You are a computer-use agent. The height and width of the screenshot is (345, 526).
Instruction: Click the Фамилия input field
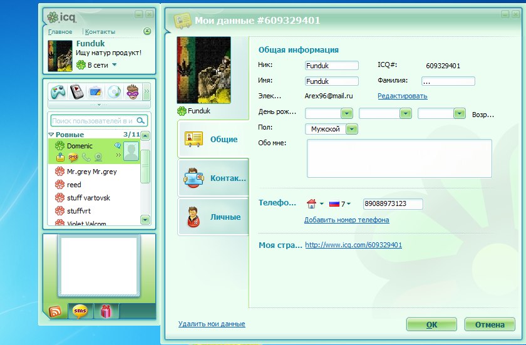[x=448, y=81]
